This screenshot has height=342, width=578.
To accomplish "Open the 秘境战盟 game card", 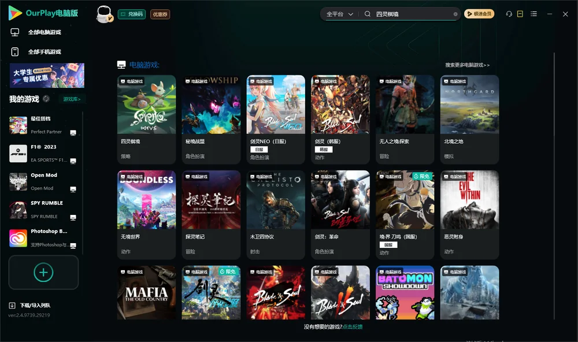I will point(211,120).
